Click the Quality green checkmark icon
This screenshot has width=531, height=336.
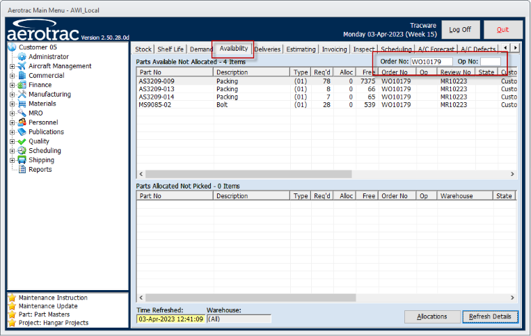(x=22, y=141)
